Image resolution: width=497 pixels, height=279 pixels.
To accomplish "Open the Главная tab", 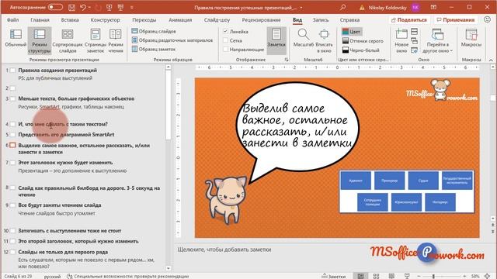I will [x=40, y=20].
